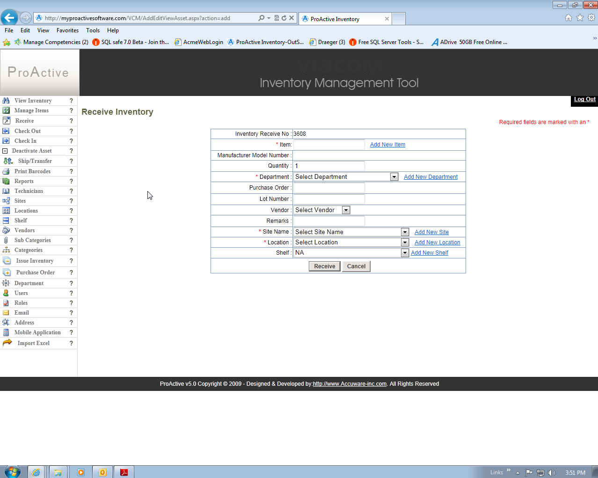Click the Print Barcodes printer icon
Viewport: 598px width, 478px height.
6,171
